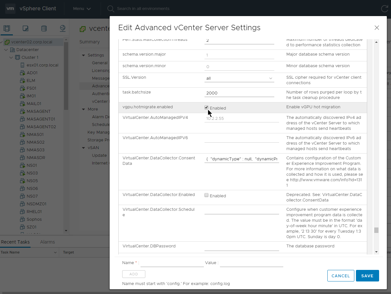Click the global search magnifier icon

pyautogui.click(x=111, y=9)
